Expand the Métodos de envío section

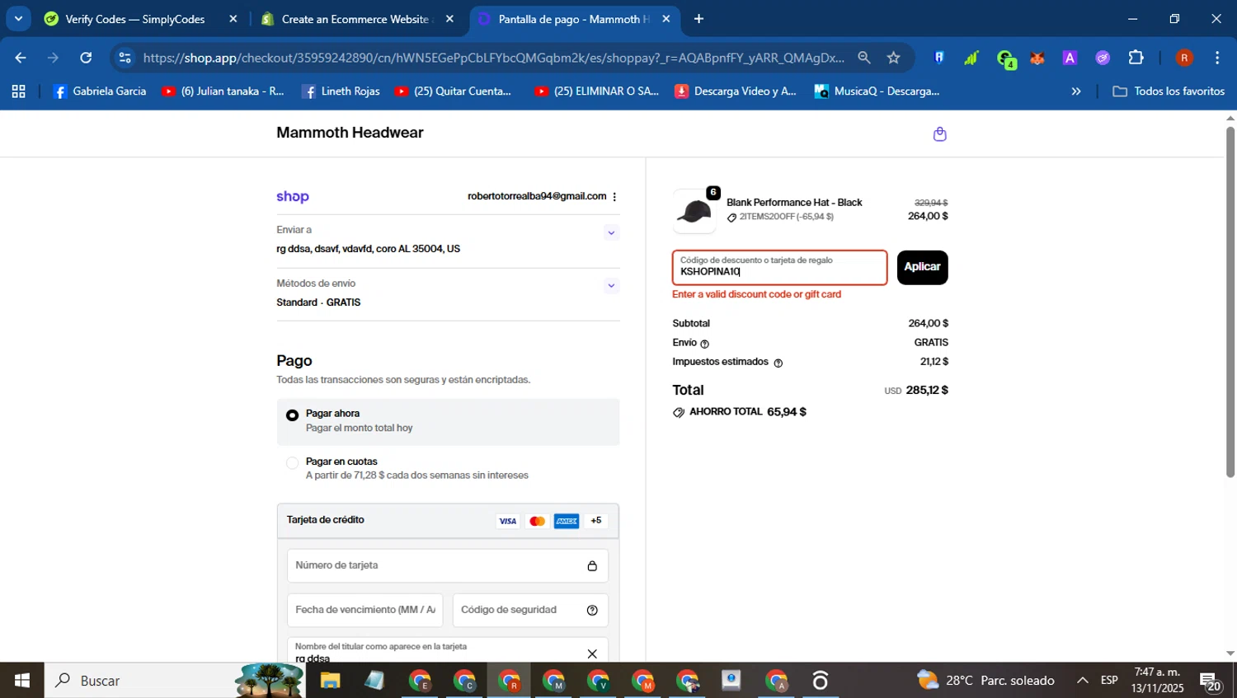coord(611,286)
